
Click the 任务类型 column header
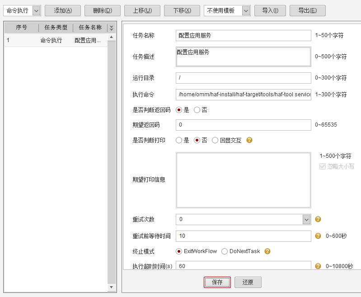[56, 28]
